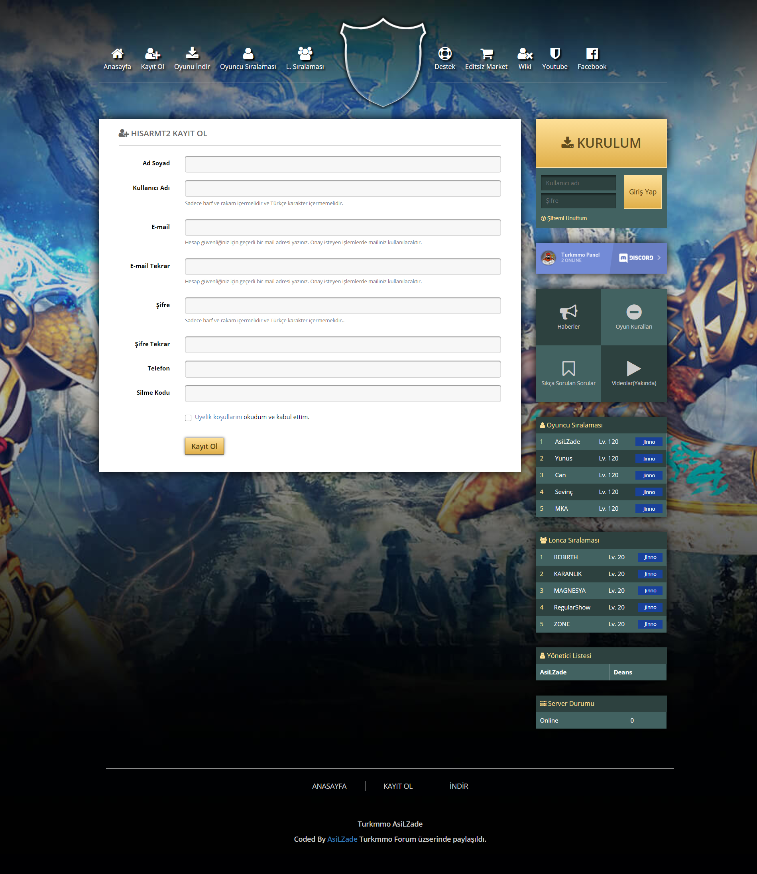The image size is (757, 874).
Task: Select guild REBIRTH in Lonca Sıralaması
Action: click(x=566, y=557)
